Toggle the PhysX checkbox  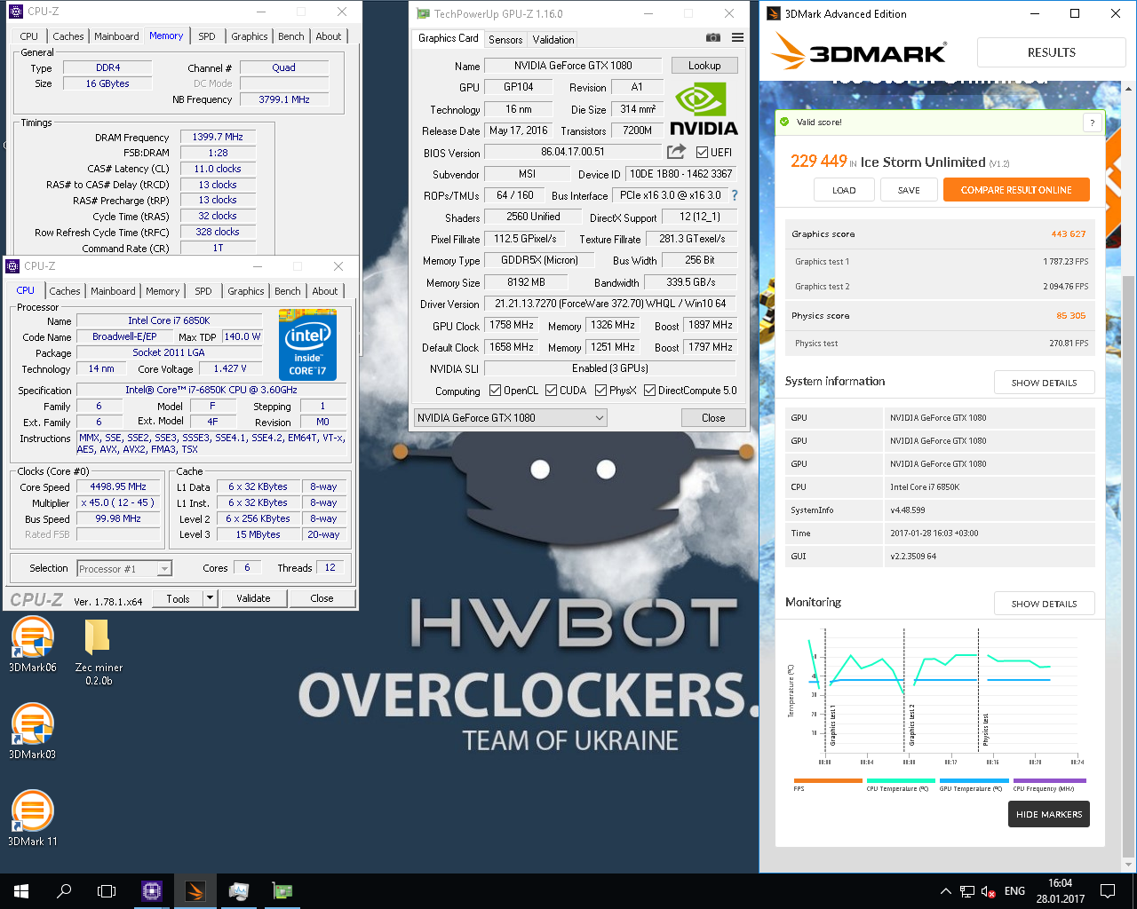pos(601,391)
